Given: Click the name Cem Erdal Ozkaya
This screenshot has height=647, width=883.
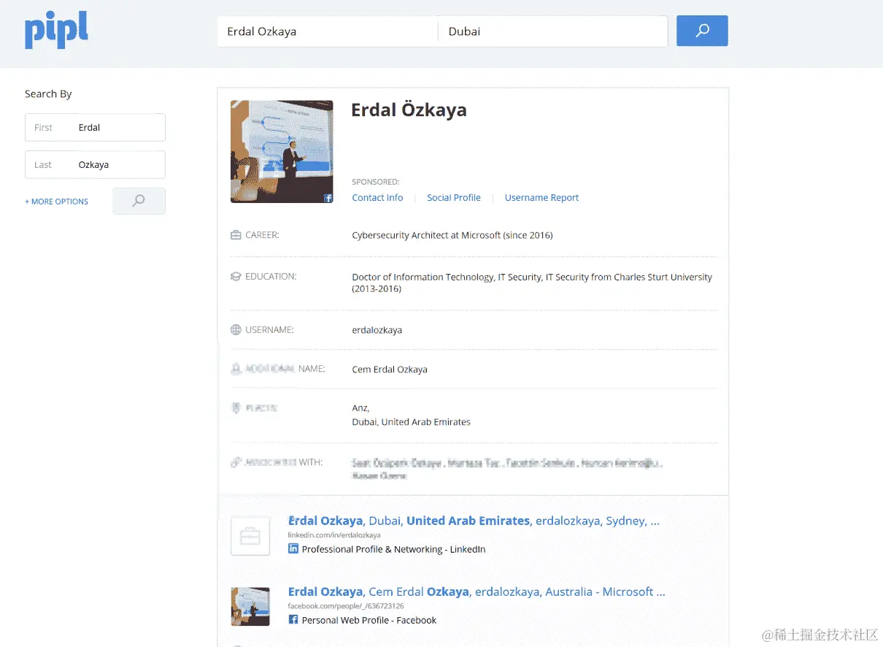Looking at the screenshot, I should click(x=390, y=370).
